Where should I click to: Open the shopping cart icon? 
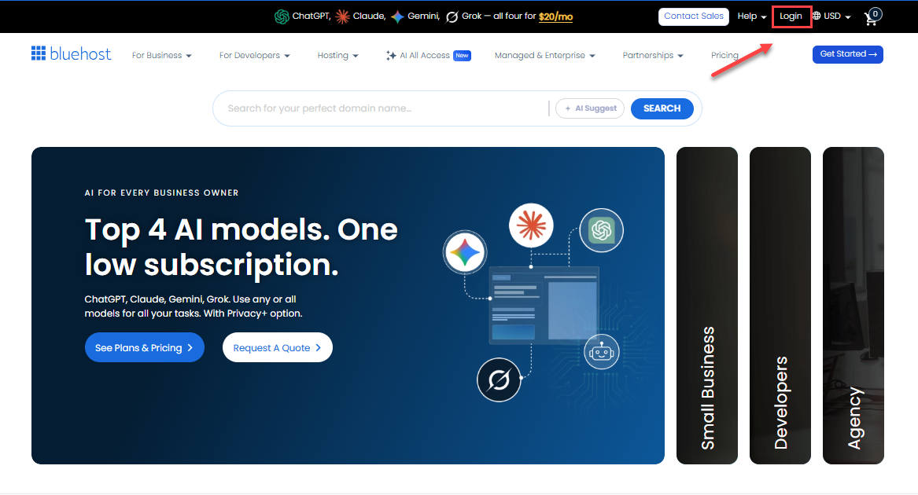point(872,17)
